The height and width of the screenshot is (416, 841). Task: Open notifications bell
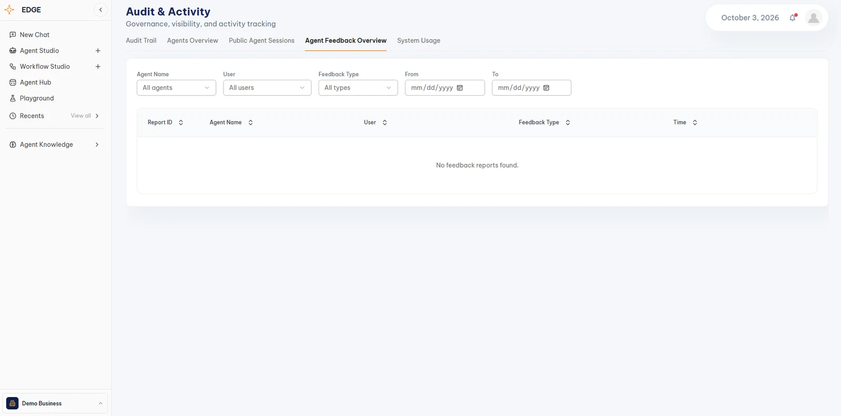click(793, 17)
